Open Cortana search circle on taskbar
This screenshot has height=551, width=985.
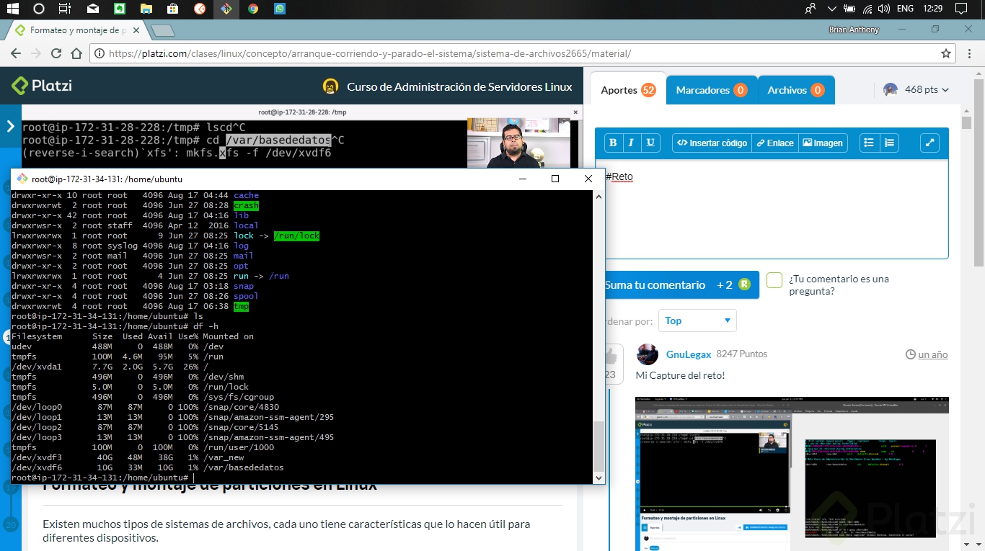point(39,9)
